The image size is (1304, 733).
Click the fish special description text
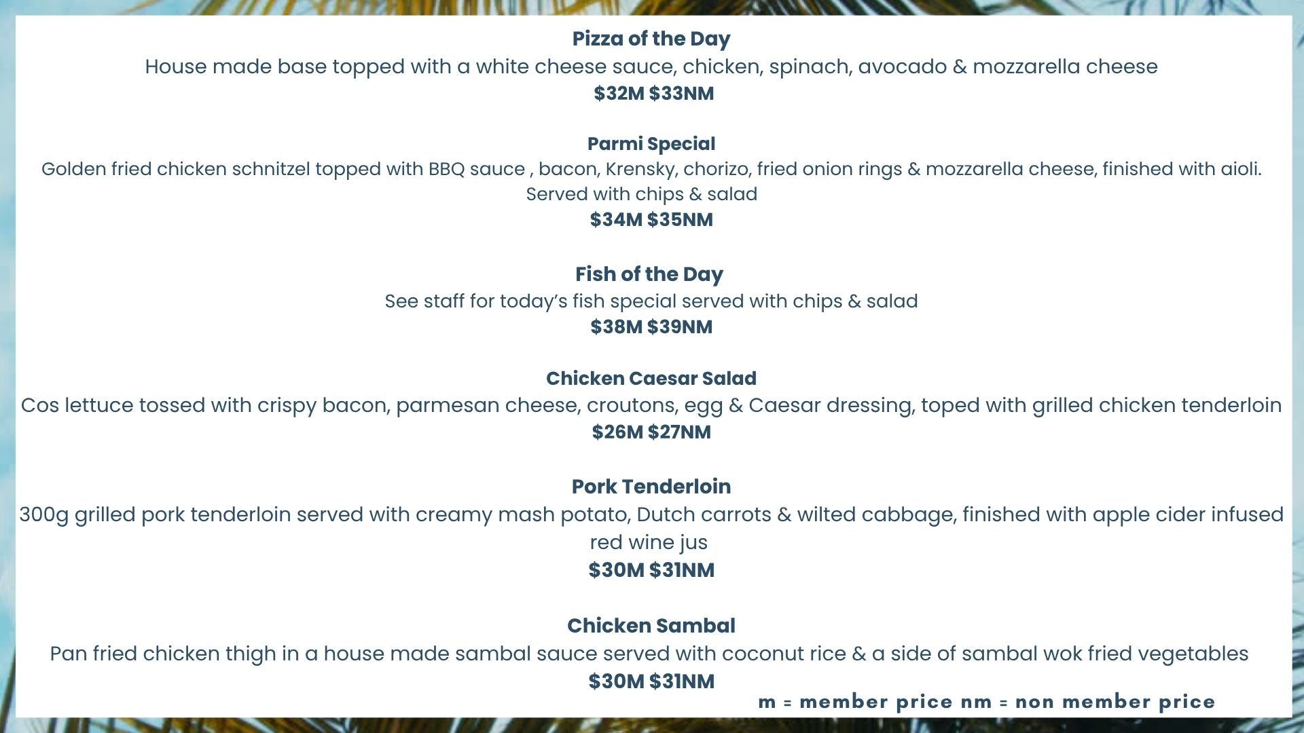pos(651,301)
